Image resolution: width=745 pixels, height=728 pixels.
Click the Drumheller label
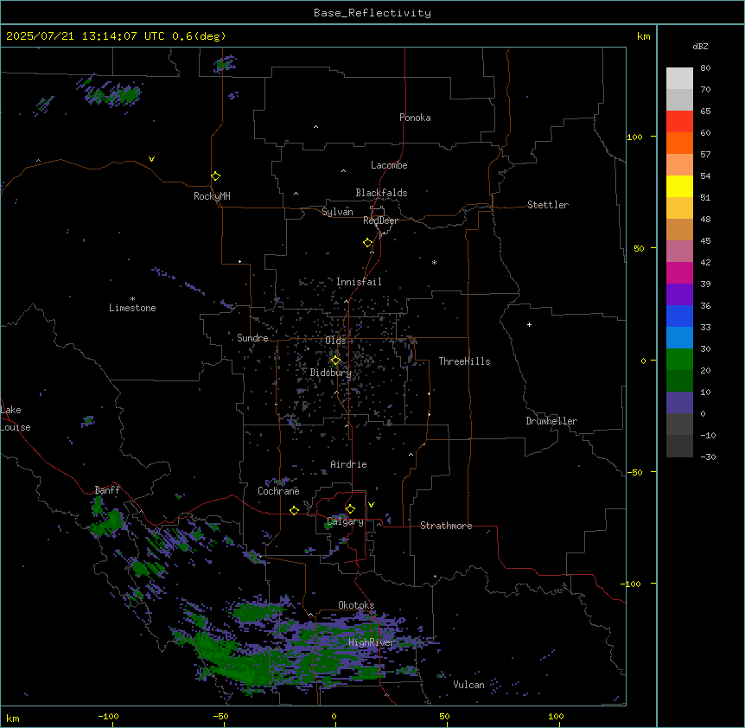coord(551,421)
